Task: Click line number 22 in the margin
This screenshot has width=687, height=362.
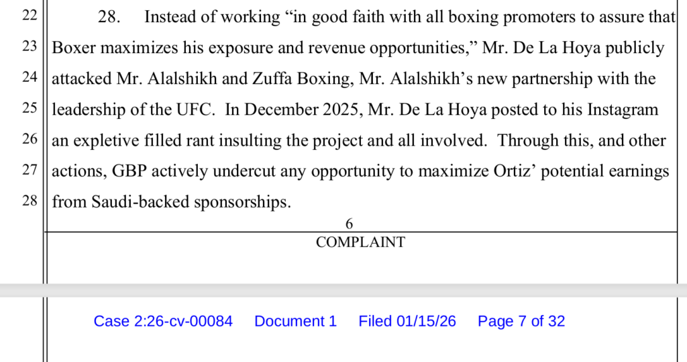Action: [x=30, y=17]
